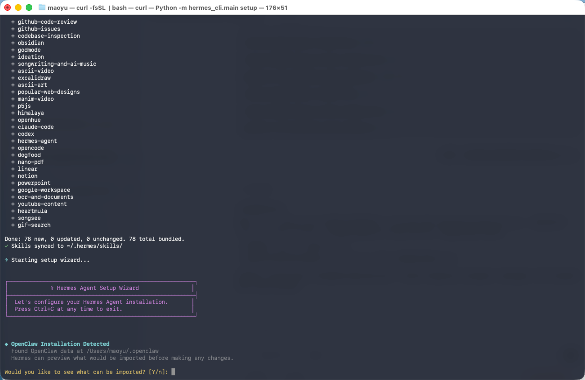This screenshot has width=585, height=380.
Task: Click the "Hermes Agent Setup Wizard" heading
Action: pos(98,288)
